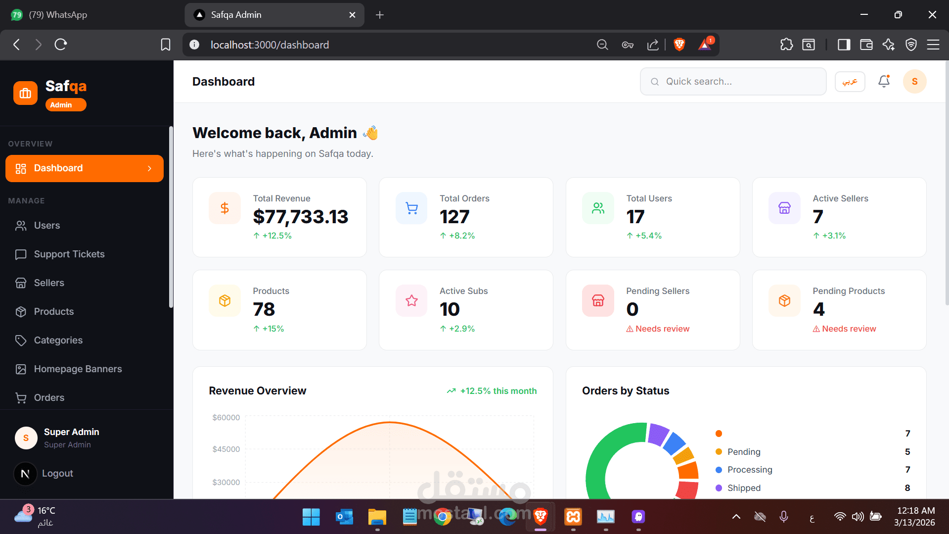
Task: Show hidden system tray icons
Action: 736,517
